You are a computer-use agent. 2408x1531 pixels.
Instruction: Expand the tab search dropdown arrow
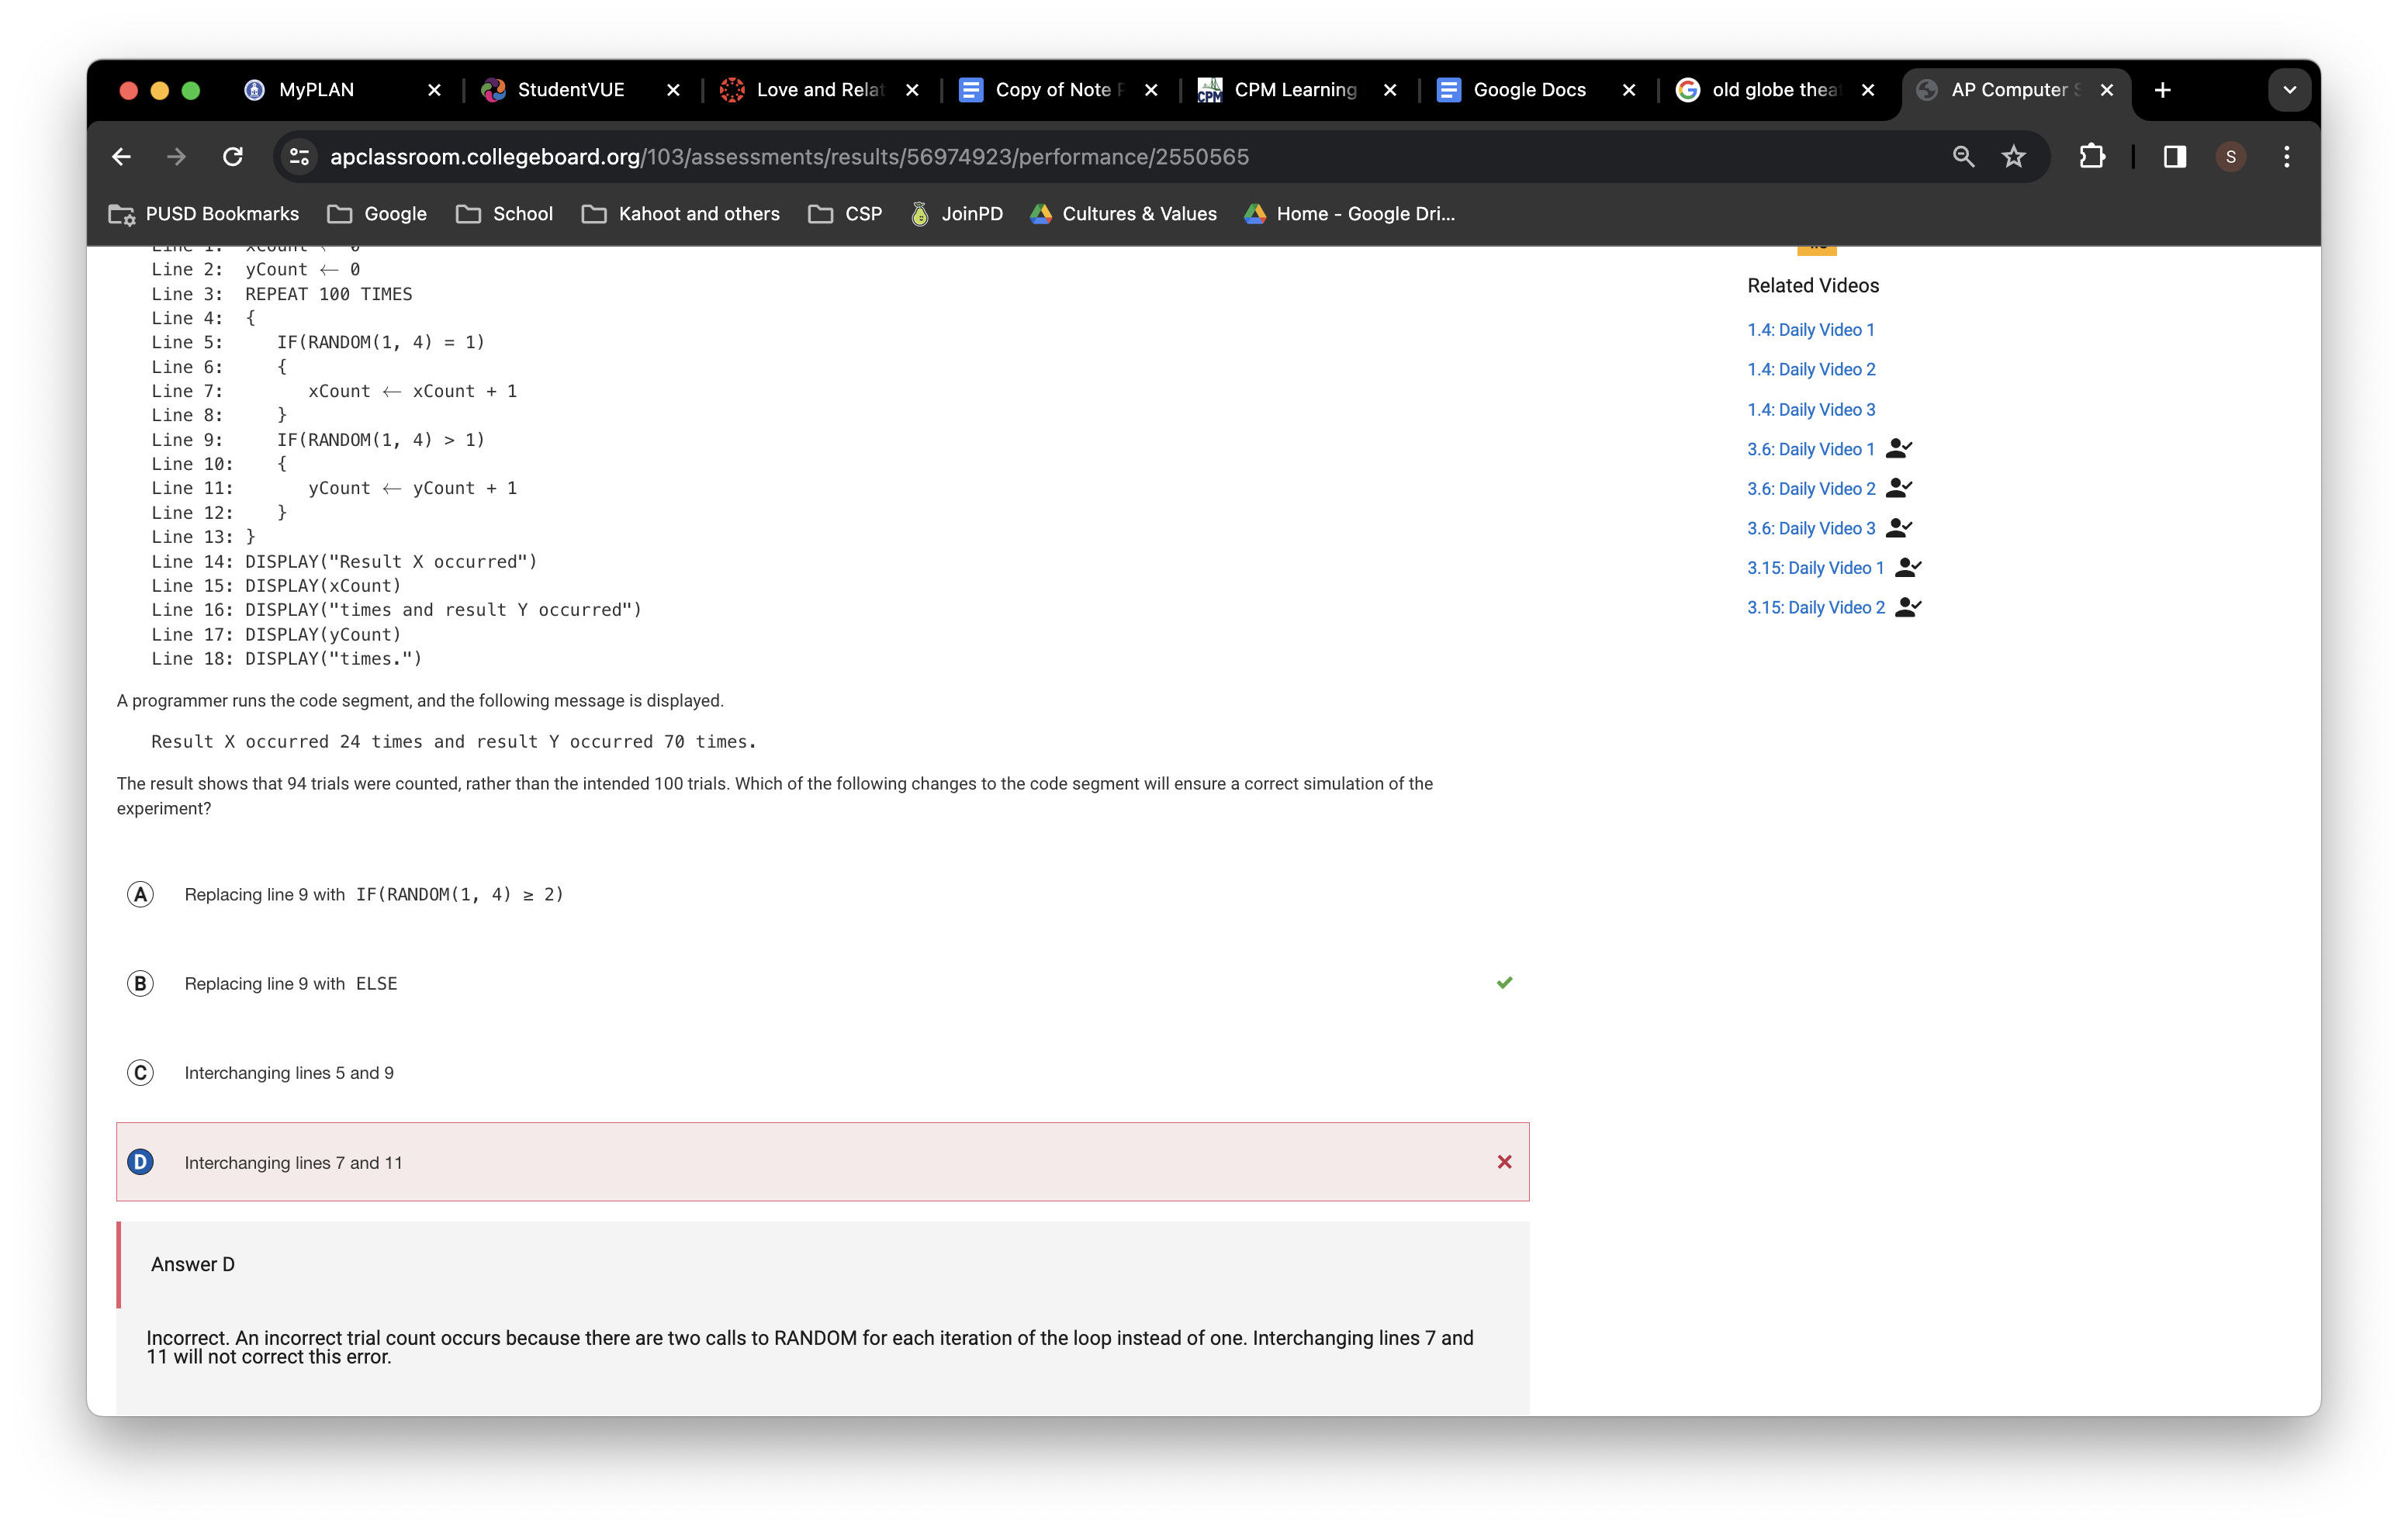coord(2289,90)
